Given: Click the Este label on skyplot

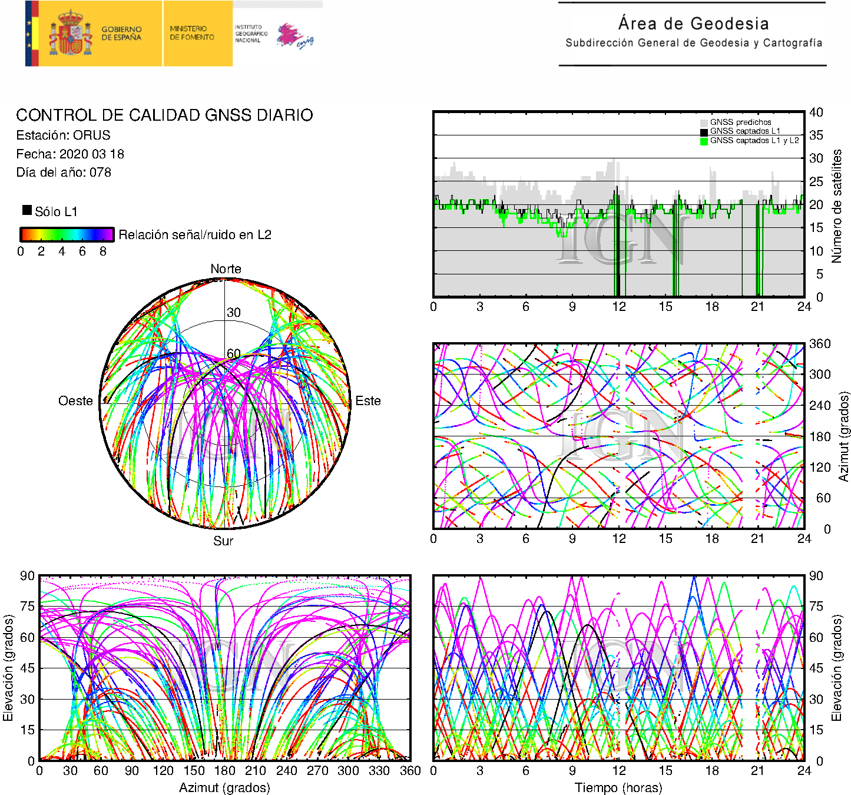Looking at the screenshot, I should [x=368, y=400].
